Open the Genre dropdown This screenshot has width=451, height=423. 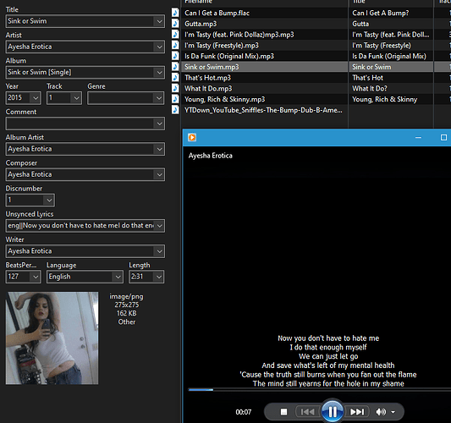(x=159, y=98)
